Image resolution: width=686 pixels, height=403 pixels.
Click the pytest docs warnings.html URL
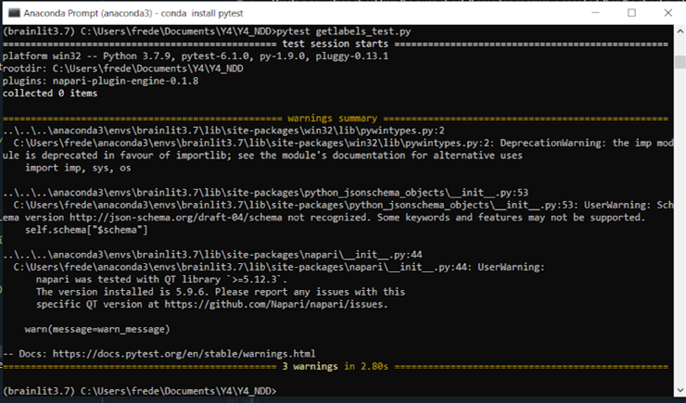point(184,354)
